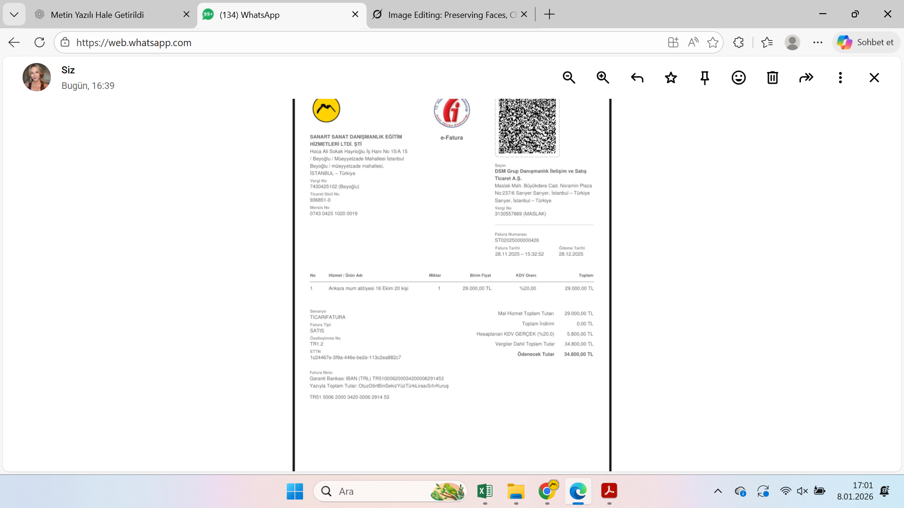Add this page to favorites
This screenshot has width=904, height=508.
[x=713, y=42]
